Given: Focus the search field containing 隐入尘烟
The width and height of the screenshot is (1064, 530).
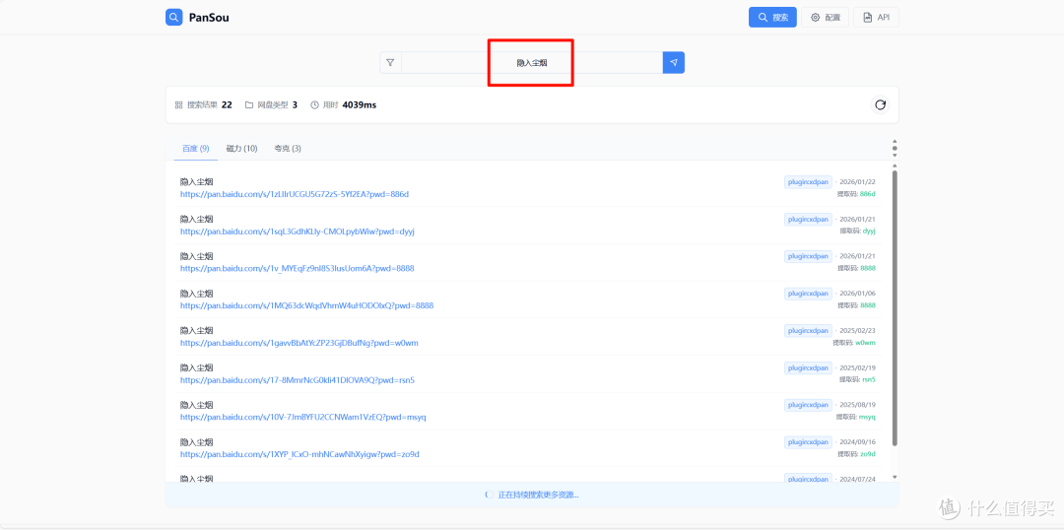Looking at the screenshot, I should [x=532, y=62].
